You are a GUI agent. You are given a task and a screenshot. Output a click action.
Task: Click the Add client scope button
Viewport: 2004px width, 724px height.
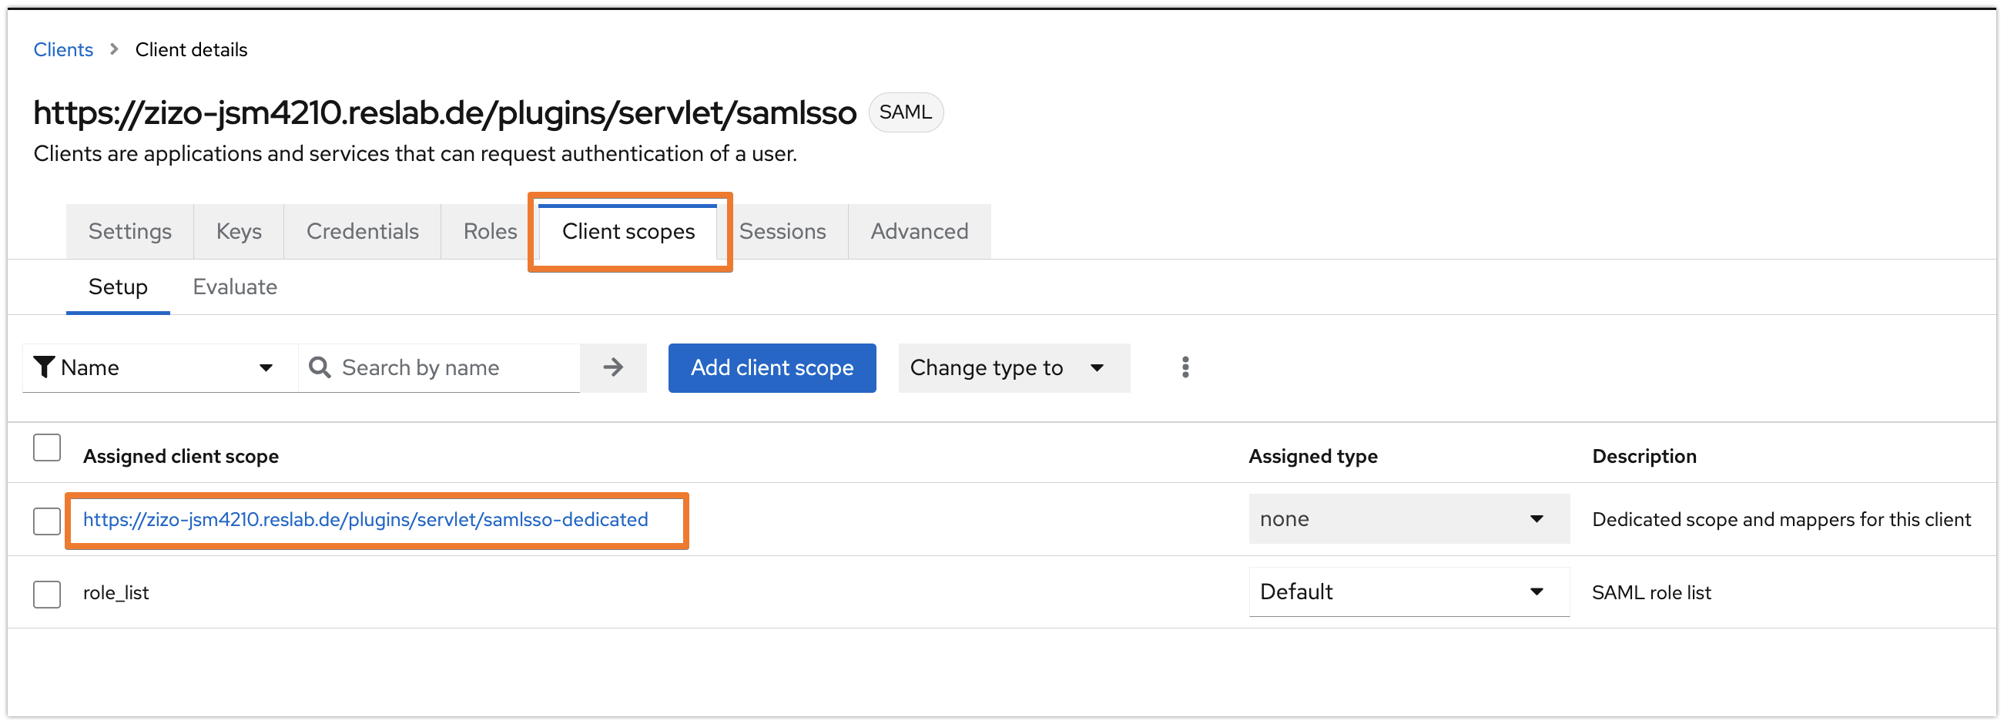point(772,367)
